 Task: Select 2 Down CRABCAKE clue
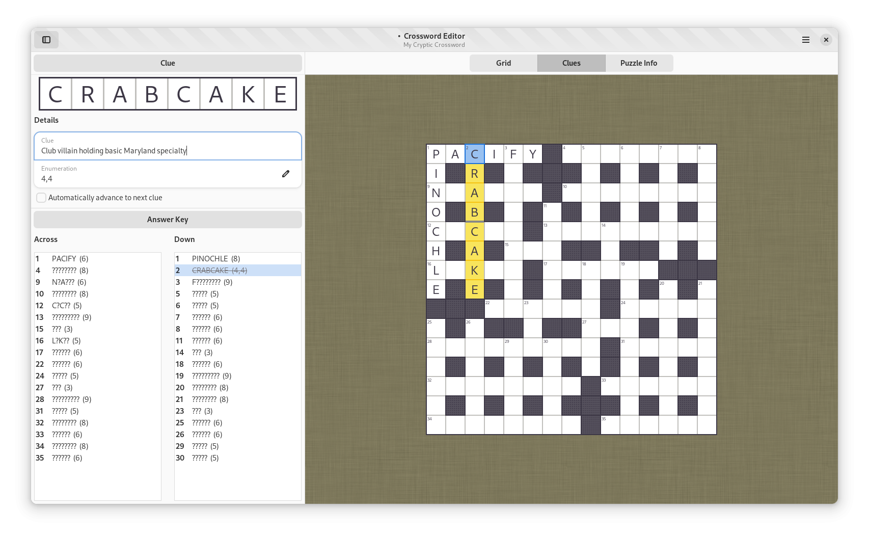238,271
